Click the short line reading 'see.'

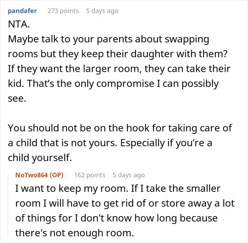(x=16, y=99)
